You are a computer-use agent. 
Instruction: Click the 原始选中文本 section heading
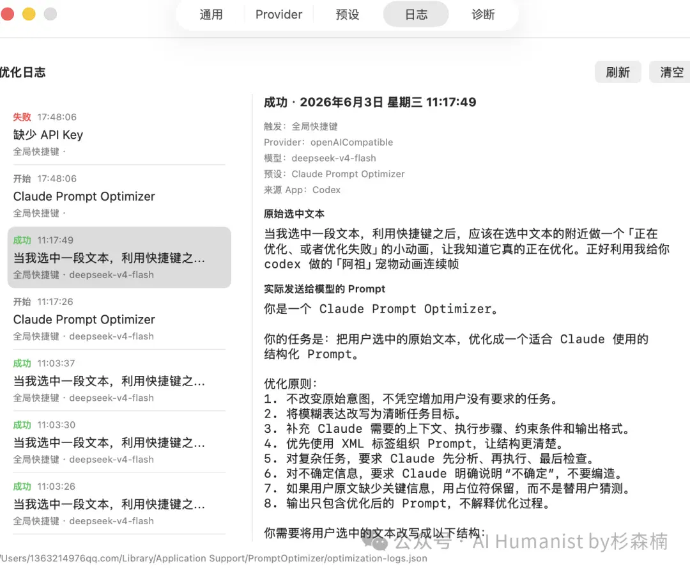tap(294, 214)
